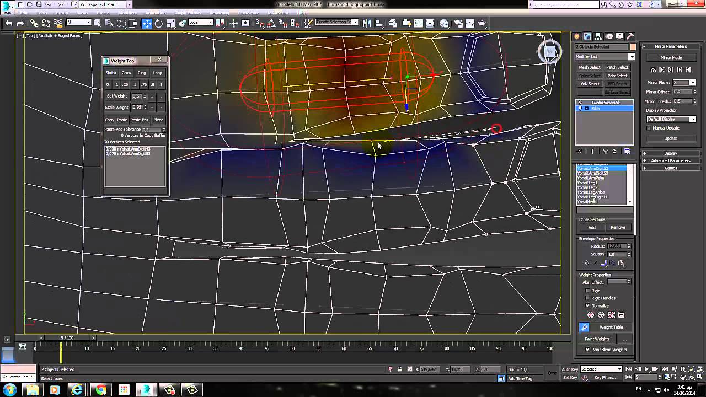Click the Blend button in Weight Tool
The width and height of the screenshot is (706, 397).
158,120
